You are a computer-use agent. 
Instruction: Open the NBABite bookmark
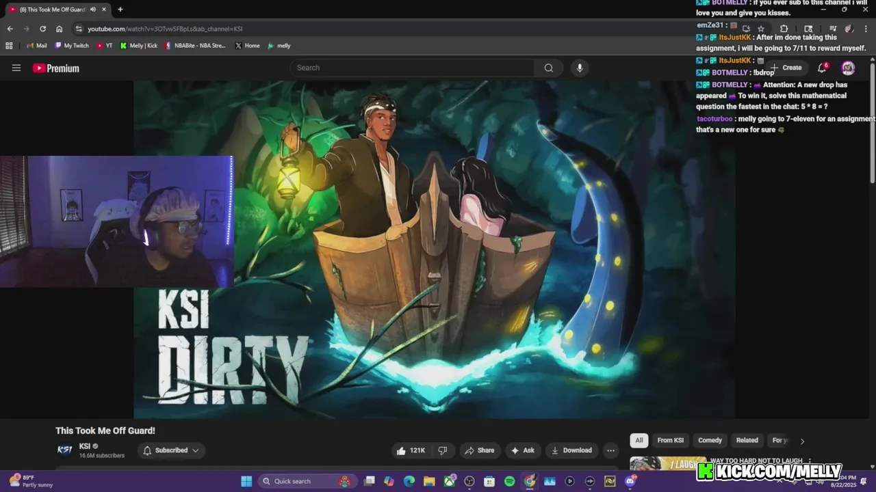tap(196, 46)
